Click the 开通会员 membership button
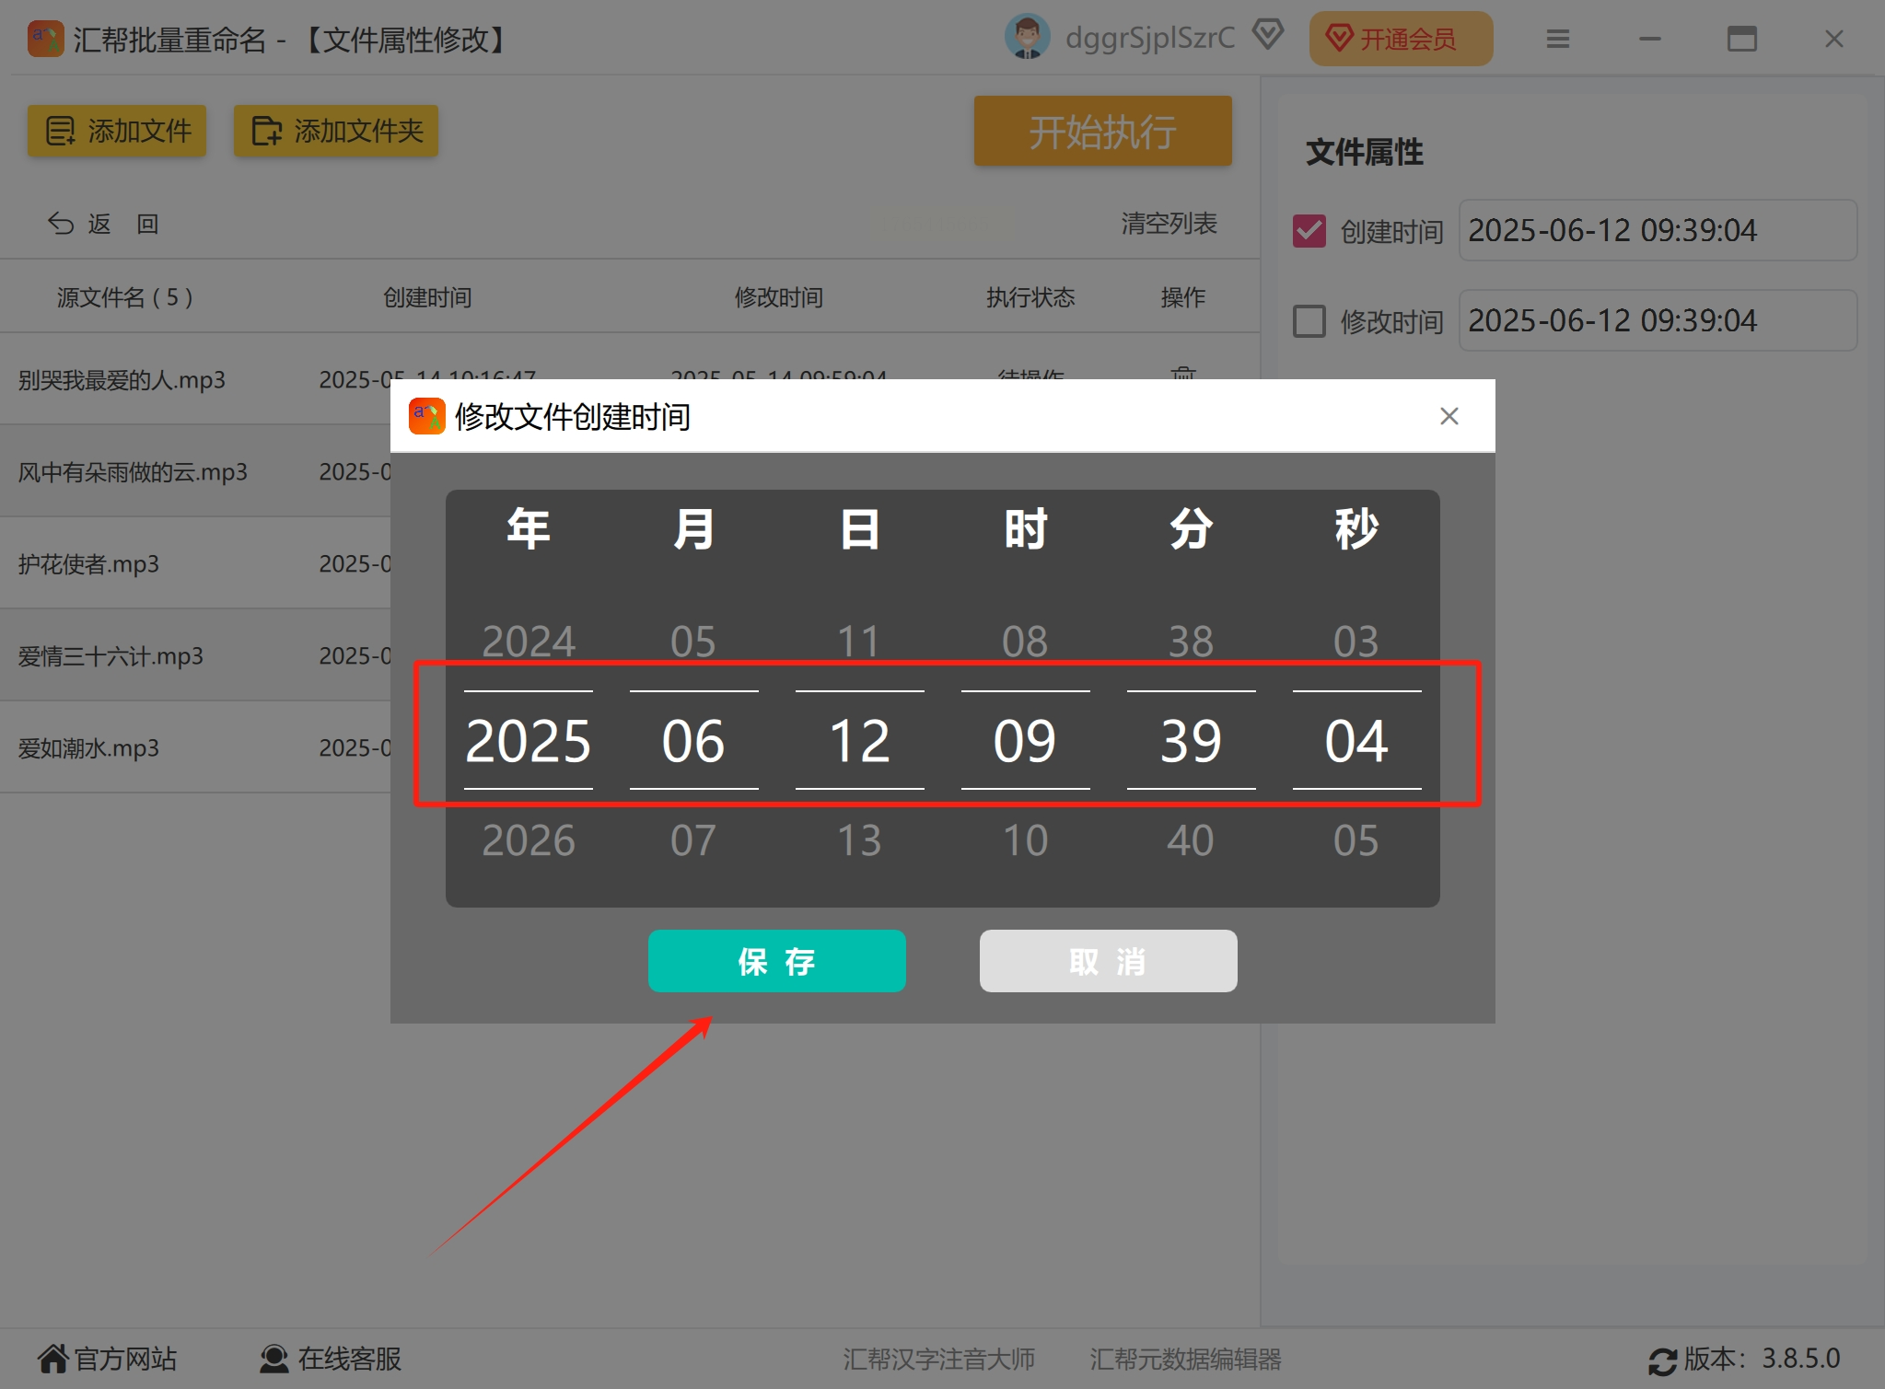1885x1389 pixels. 1400,40
